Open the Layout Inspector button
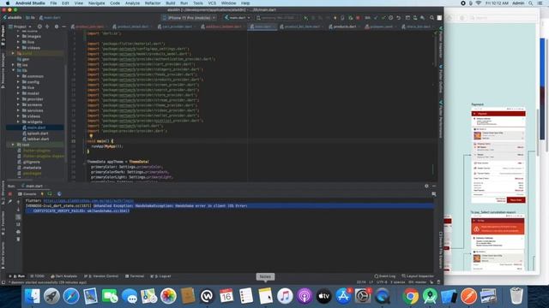The height and width of the screenshot is (308, 549). click(x=418, y=276)
